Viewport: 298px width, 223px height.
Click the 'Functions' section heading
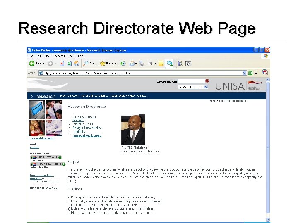75,189
